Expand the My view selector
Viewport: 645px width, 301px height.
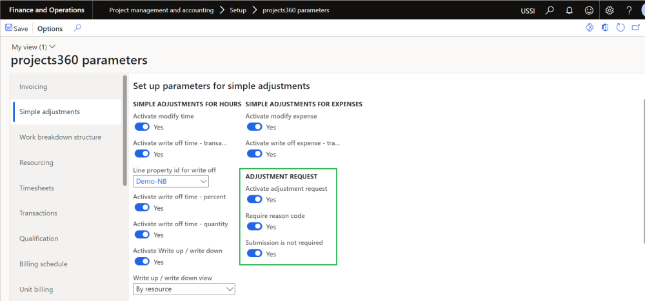click(x=34, y=47)
